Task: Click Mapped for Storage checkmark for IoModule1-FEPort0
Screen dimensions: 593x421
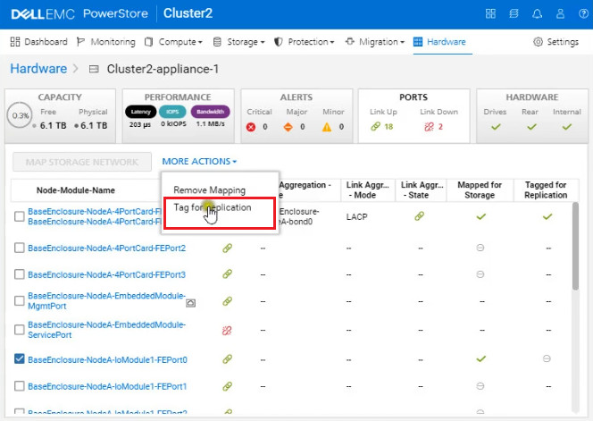Action: click(x=481, y=358)
